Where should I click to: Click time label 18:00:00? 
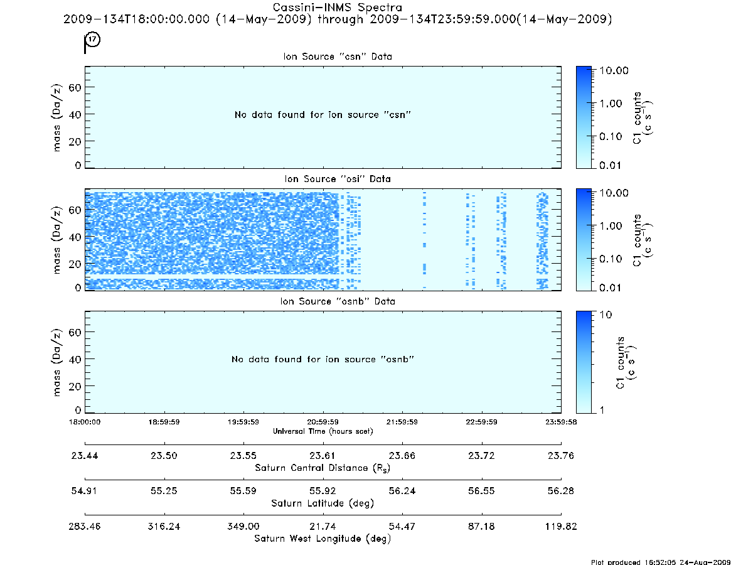tap(84, 422)
